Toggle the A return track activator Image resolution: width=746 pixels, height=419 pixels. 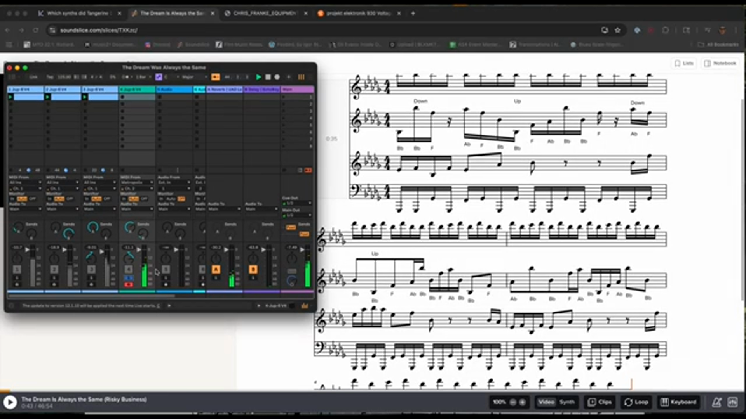(x=216, y=269)
